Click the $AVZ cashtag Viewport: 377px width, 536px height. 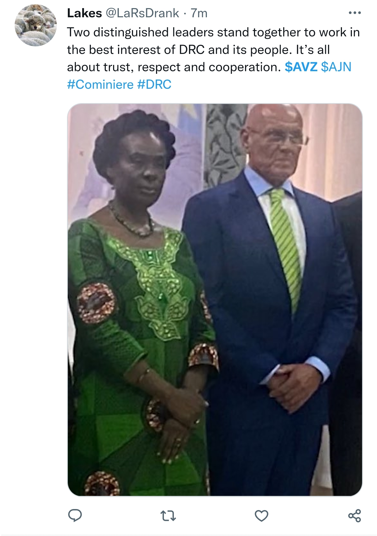point(301,67)
